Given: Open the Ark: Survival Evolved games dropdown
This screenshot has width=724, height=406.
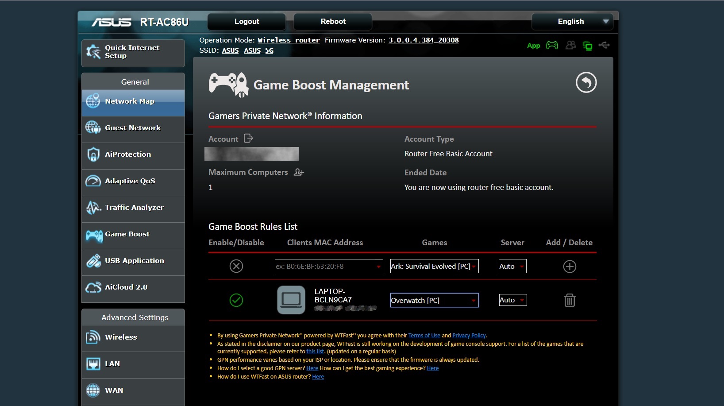Looking at the screenshot, I should [434, 266].
